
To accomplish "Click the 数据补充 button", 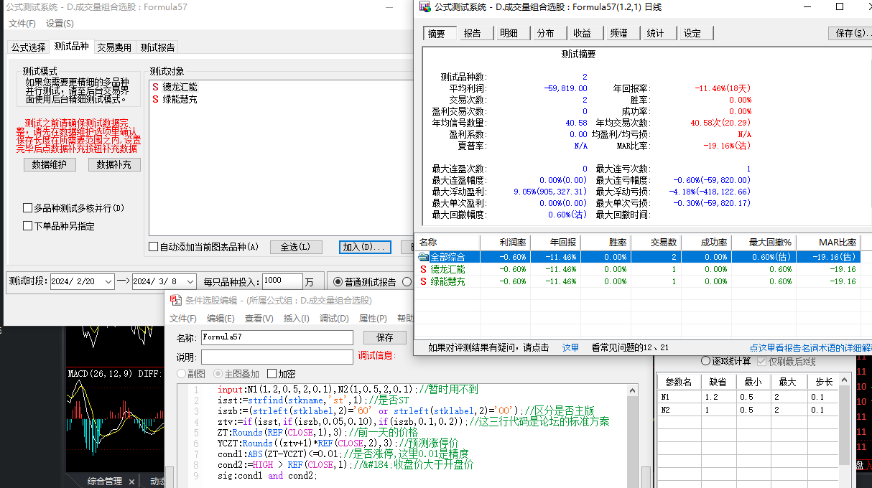I will tap(114, 164).
